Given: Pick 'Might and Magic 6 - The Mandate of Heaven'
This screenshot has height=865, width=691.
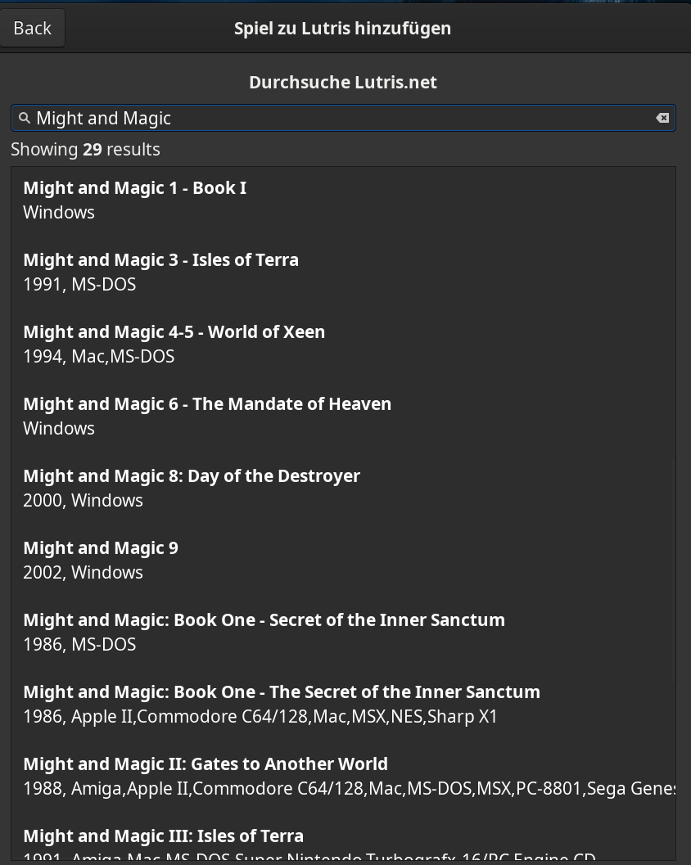Looking at the screenshot, I should pos(207,404).
